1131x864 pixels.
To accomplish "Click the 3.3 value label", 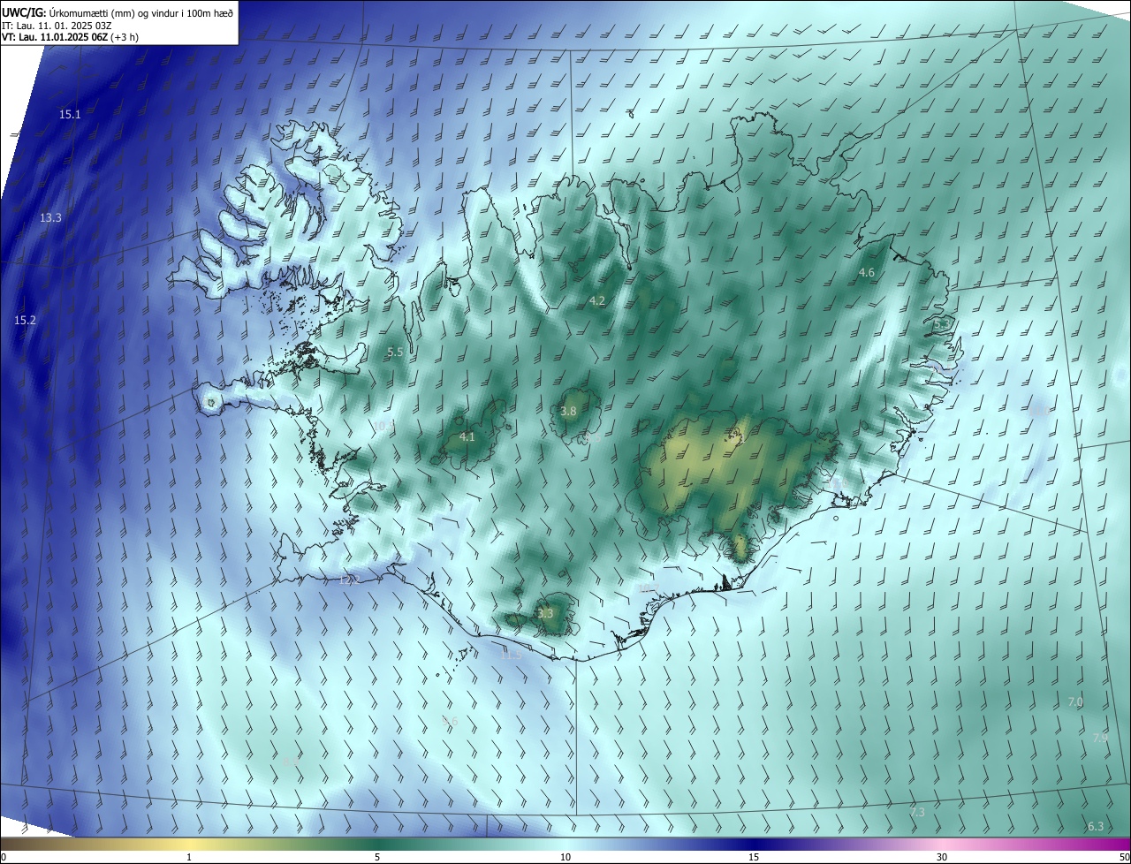I will pyautogui.click(x=545, y=613).
